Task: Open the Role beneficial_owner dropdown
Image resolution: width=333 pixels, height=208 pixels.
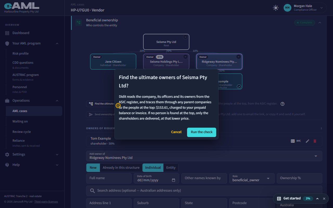Action: point(252,178)
